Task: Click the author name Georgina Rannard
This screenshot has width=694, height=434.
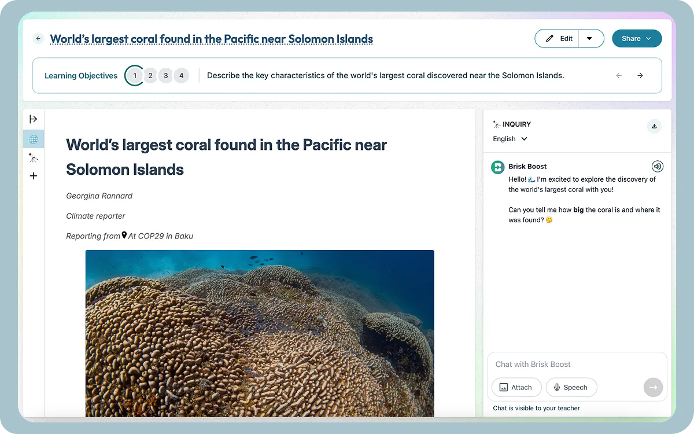Action: pyautogui.click(x=99, y=196)
